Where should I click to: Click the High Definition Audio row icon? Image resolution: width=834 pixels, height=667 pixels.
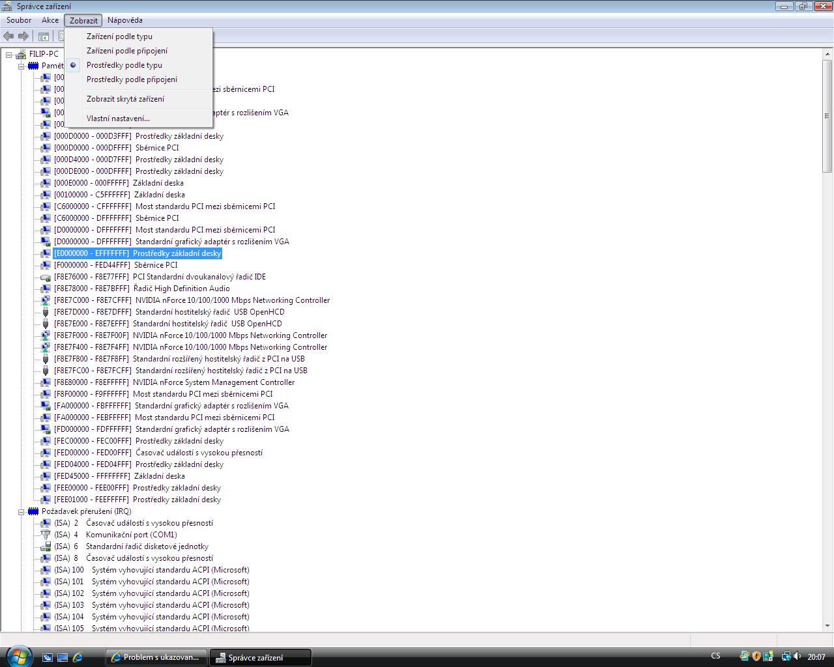click(x=46, y=289)
